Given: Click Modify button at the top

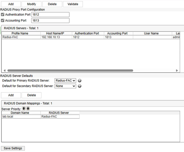Looking at the screenshot, I should point(32,4).
